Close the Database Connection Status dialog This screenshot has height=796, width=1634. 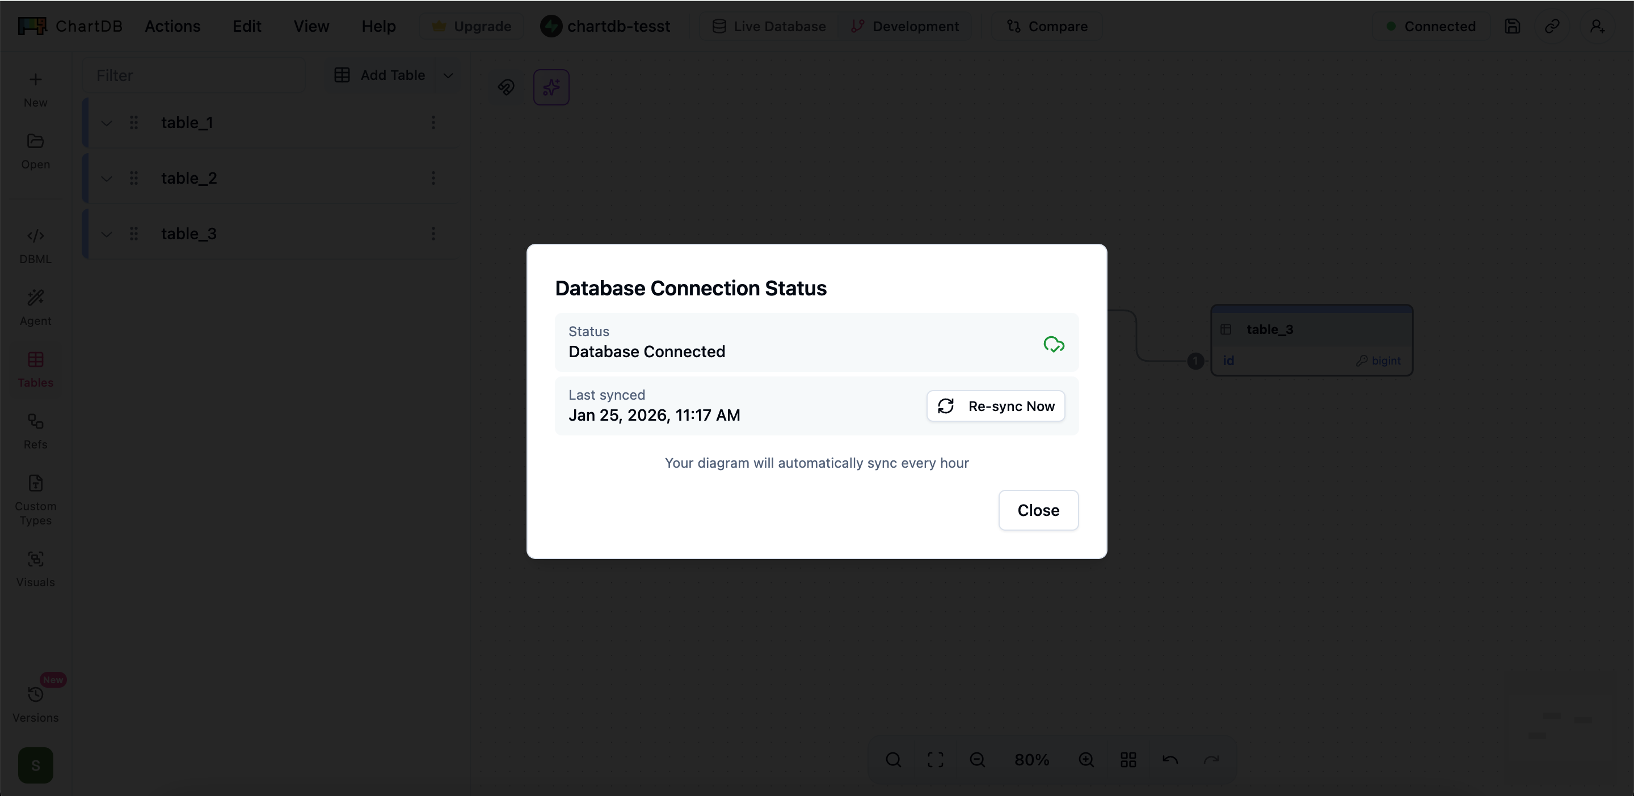coord(1038,510)
